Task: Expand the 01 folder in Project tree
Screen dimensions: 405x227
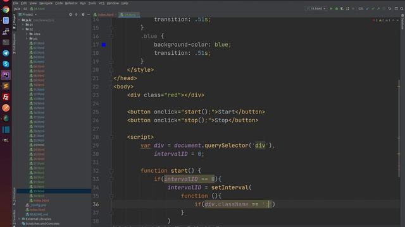Action: click(23, 25)
